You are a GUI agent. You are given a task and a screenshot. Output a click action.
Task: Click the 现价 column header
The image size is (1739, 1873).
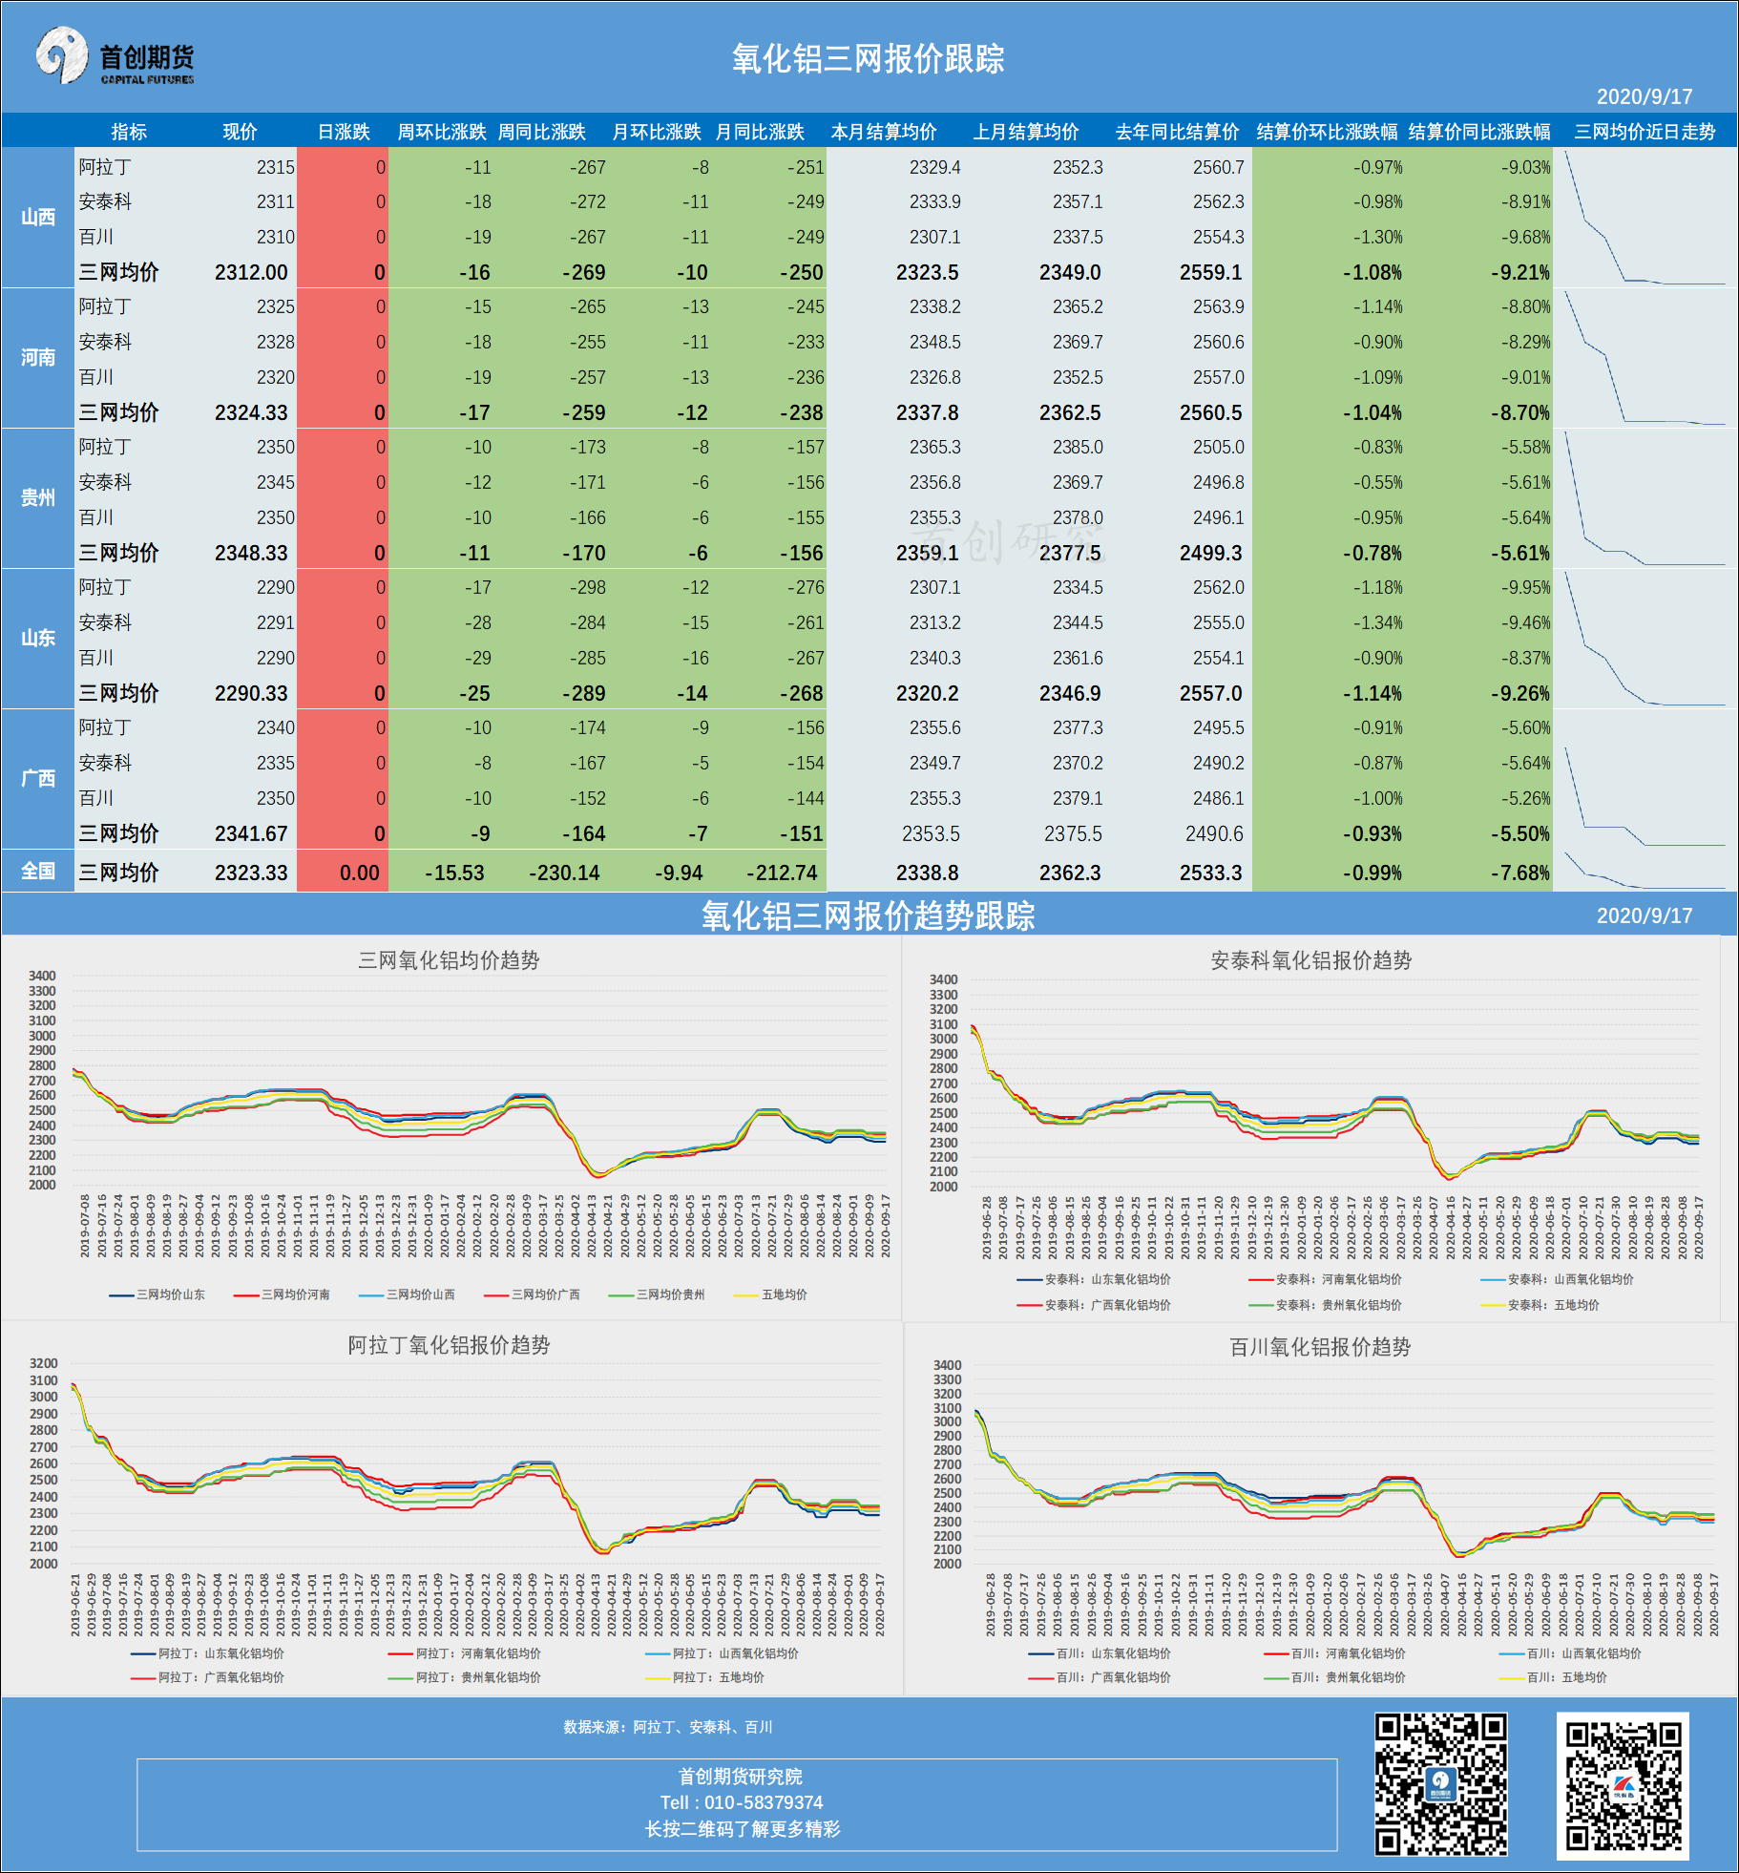(240, 132)
